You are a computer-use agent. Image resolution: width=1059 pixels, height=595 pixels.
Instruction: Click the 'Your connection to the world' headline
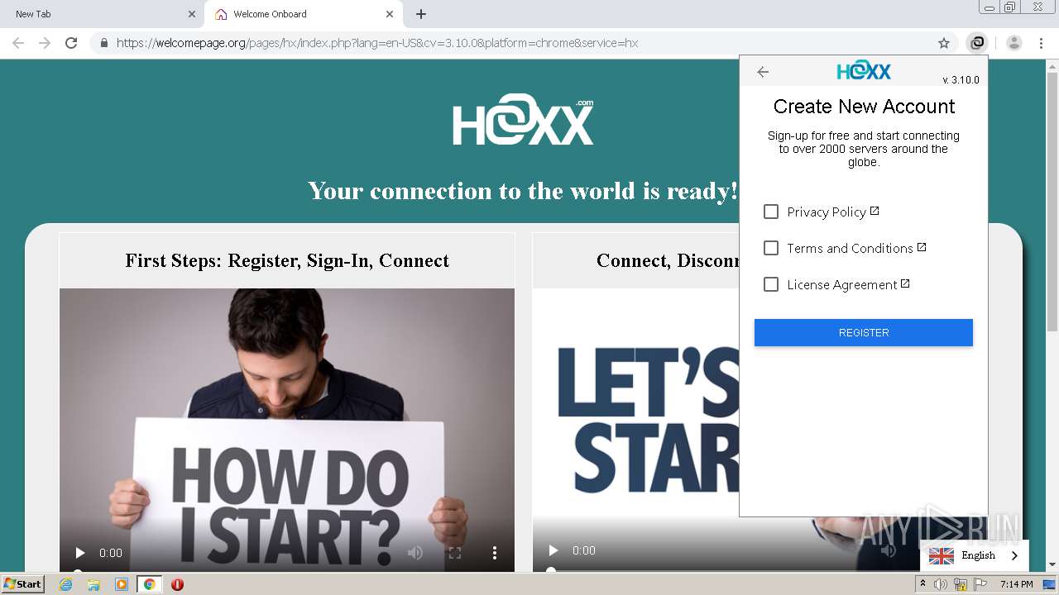click(523, 191)
